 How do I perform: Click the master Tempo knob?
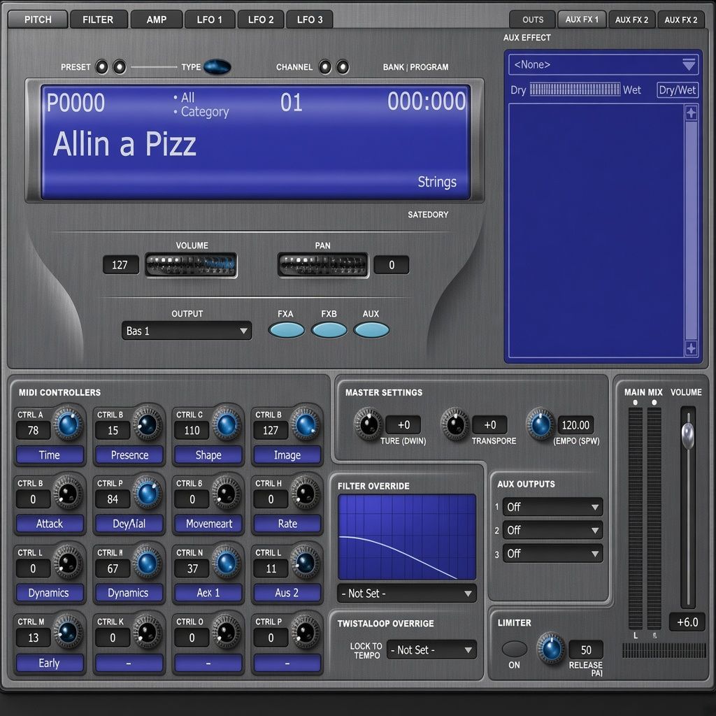pos(540,424)
